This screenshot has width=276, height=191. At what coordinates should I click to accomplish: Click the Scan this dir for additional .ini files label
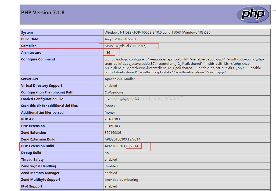[x=49, y=106]
